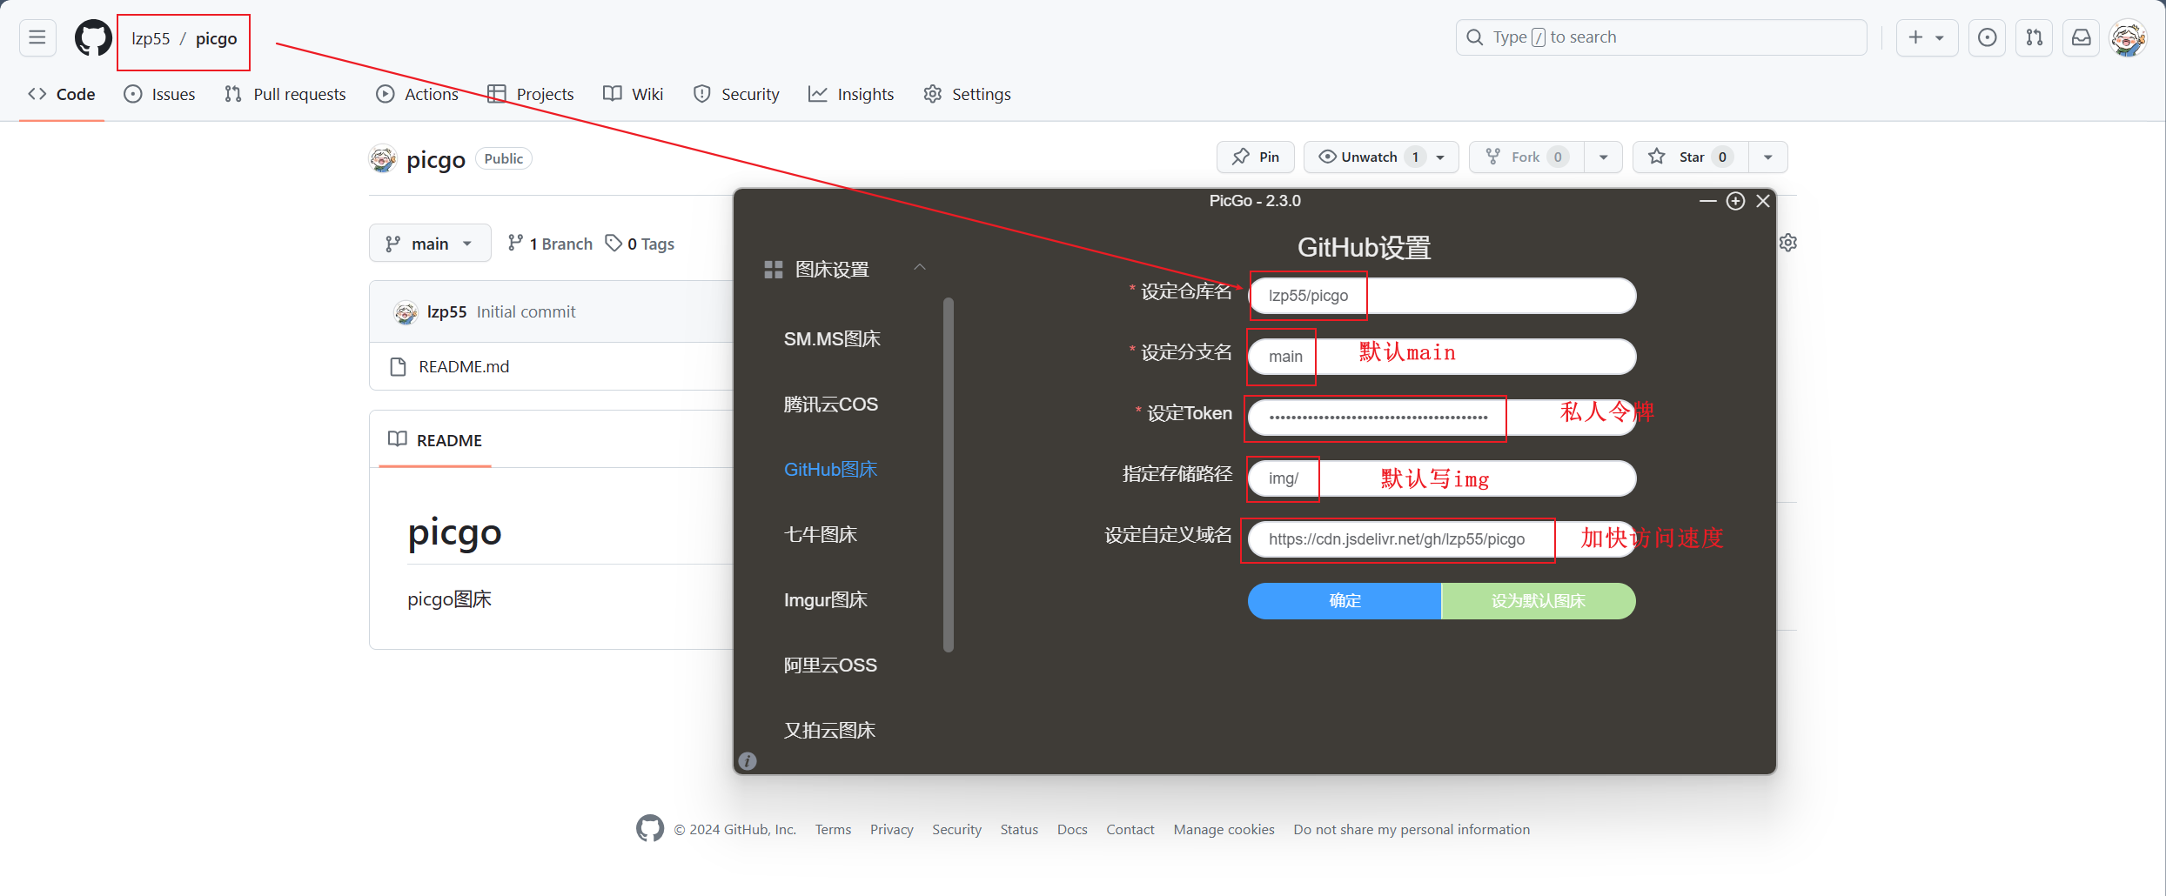Open the picgo repository breadcrumb link
The image size is (2166, 896).
(216, 38)
